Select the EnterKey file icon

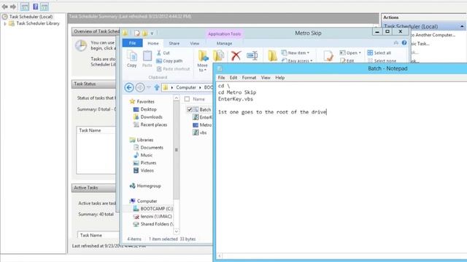(196, 117)
